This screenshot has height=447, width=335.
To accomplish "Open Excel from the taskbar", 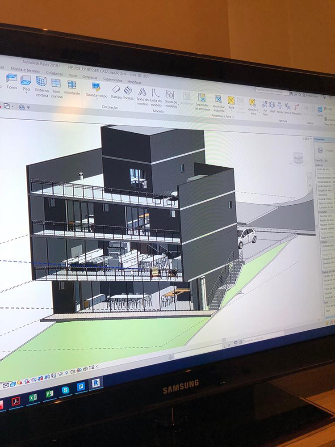I will point(33,398).
